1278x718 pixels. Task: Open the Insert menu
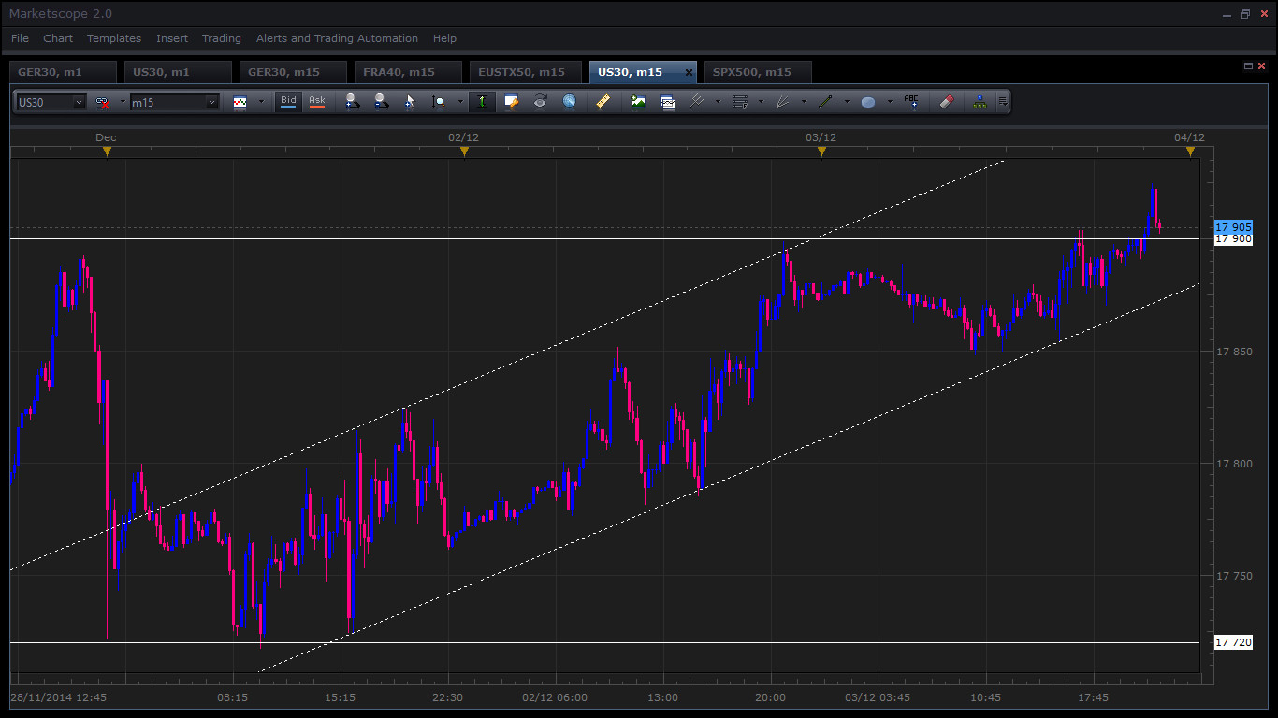click(172, 38)
